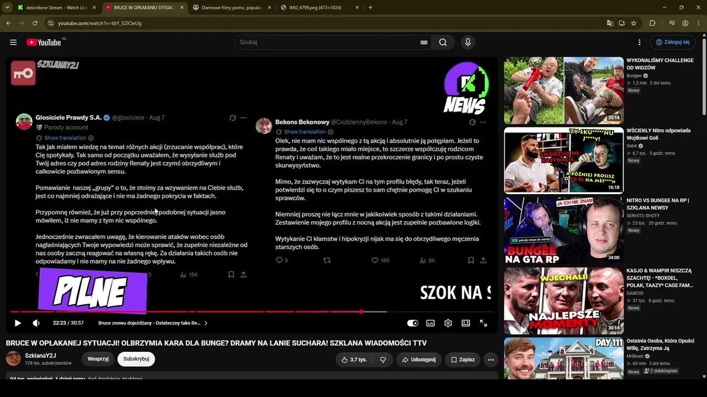
Task: Open YouTube settings three-dot menu
Action: point(640,42)
